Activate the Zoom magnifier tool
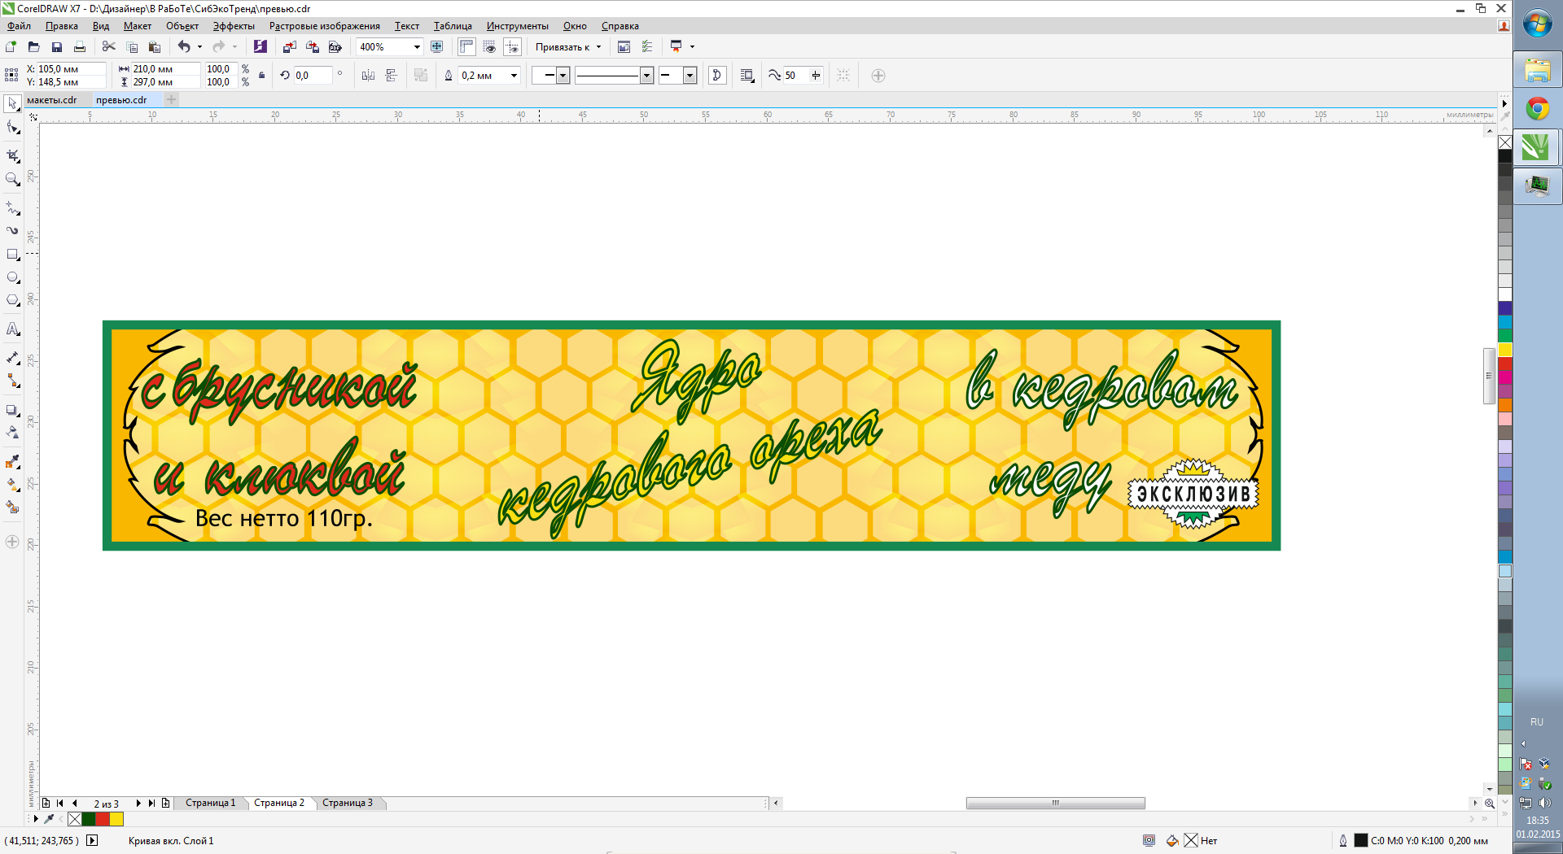Screen dimensions: 1563x854 point(12,180)
